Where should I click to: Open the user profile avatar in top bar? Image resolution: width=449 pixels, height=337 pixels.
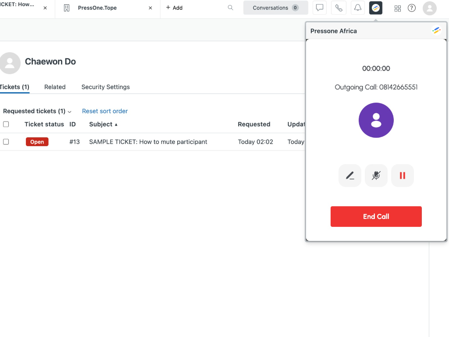429,8
